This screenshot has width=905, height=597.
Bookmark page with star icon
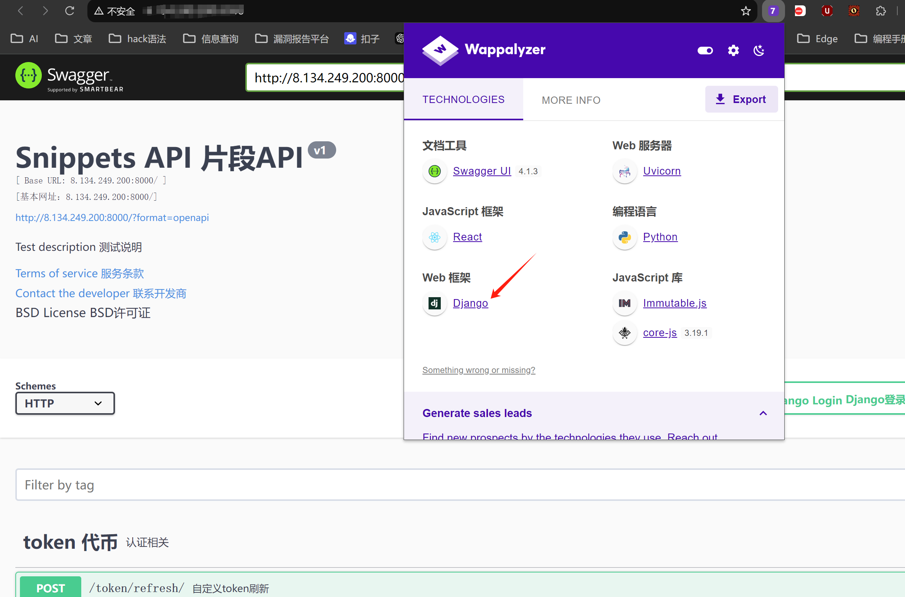746,11
